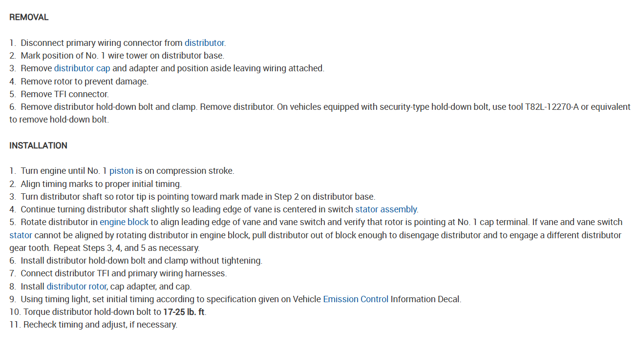Click the "Connect distributor TFI" step text
The height and width of the screenshot is (351, 637).
click(123, 273)
